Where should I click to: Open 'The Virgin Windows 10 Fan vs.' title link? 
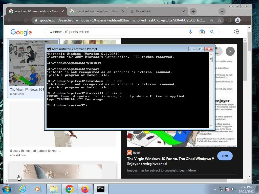click(x=170, y=161)
